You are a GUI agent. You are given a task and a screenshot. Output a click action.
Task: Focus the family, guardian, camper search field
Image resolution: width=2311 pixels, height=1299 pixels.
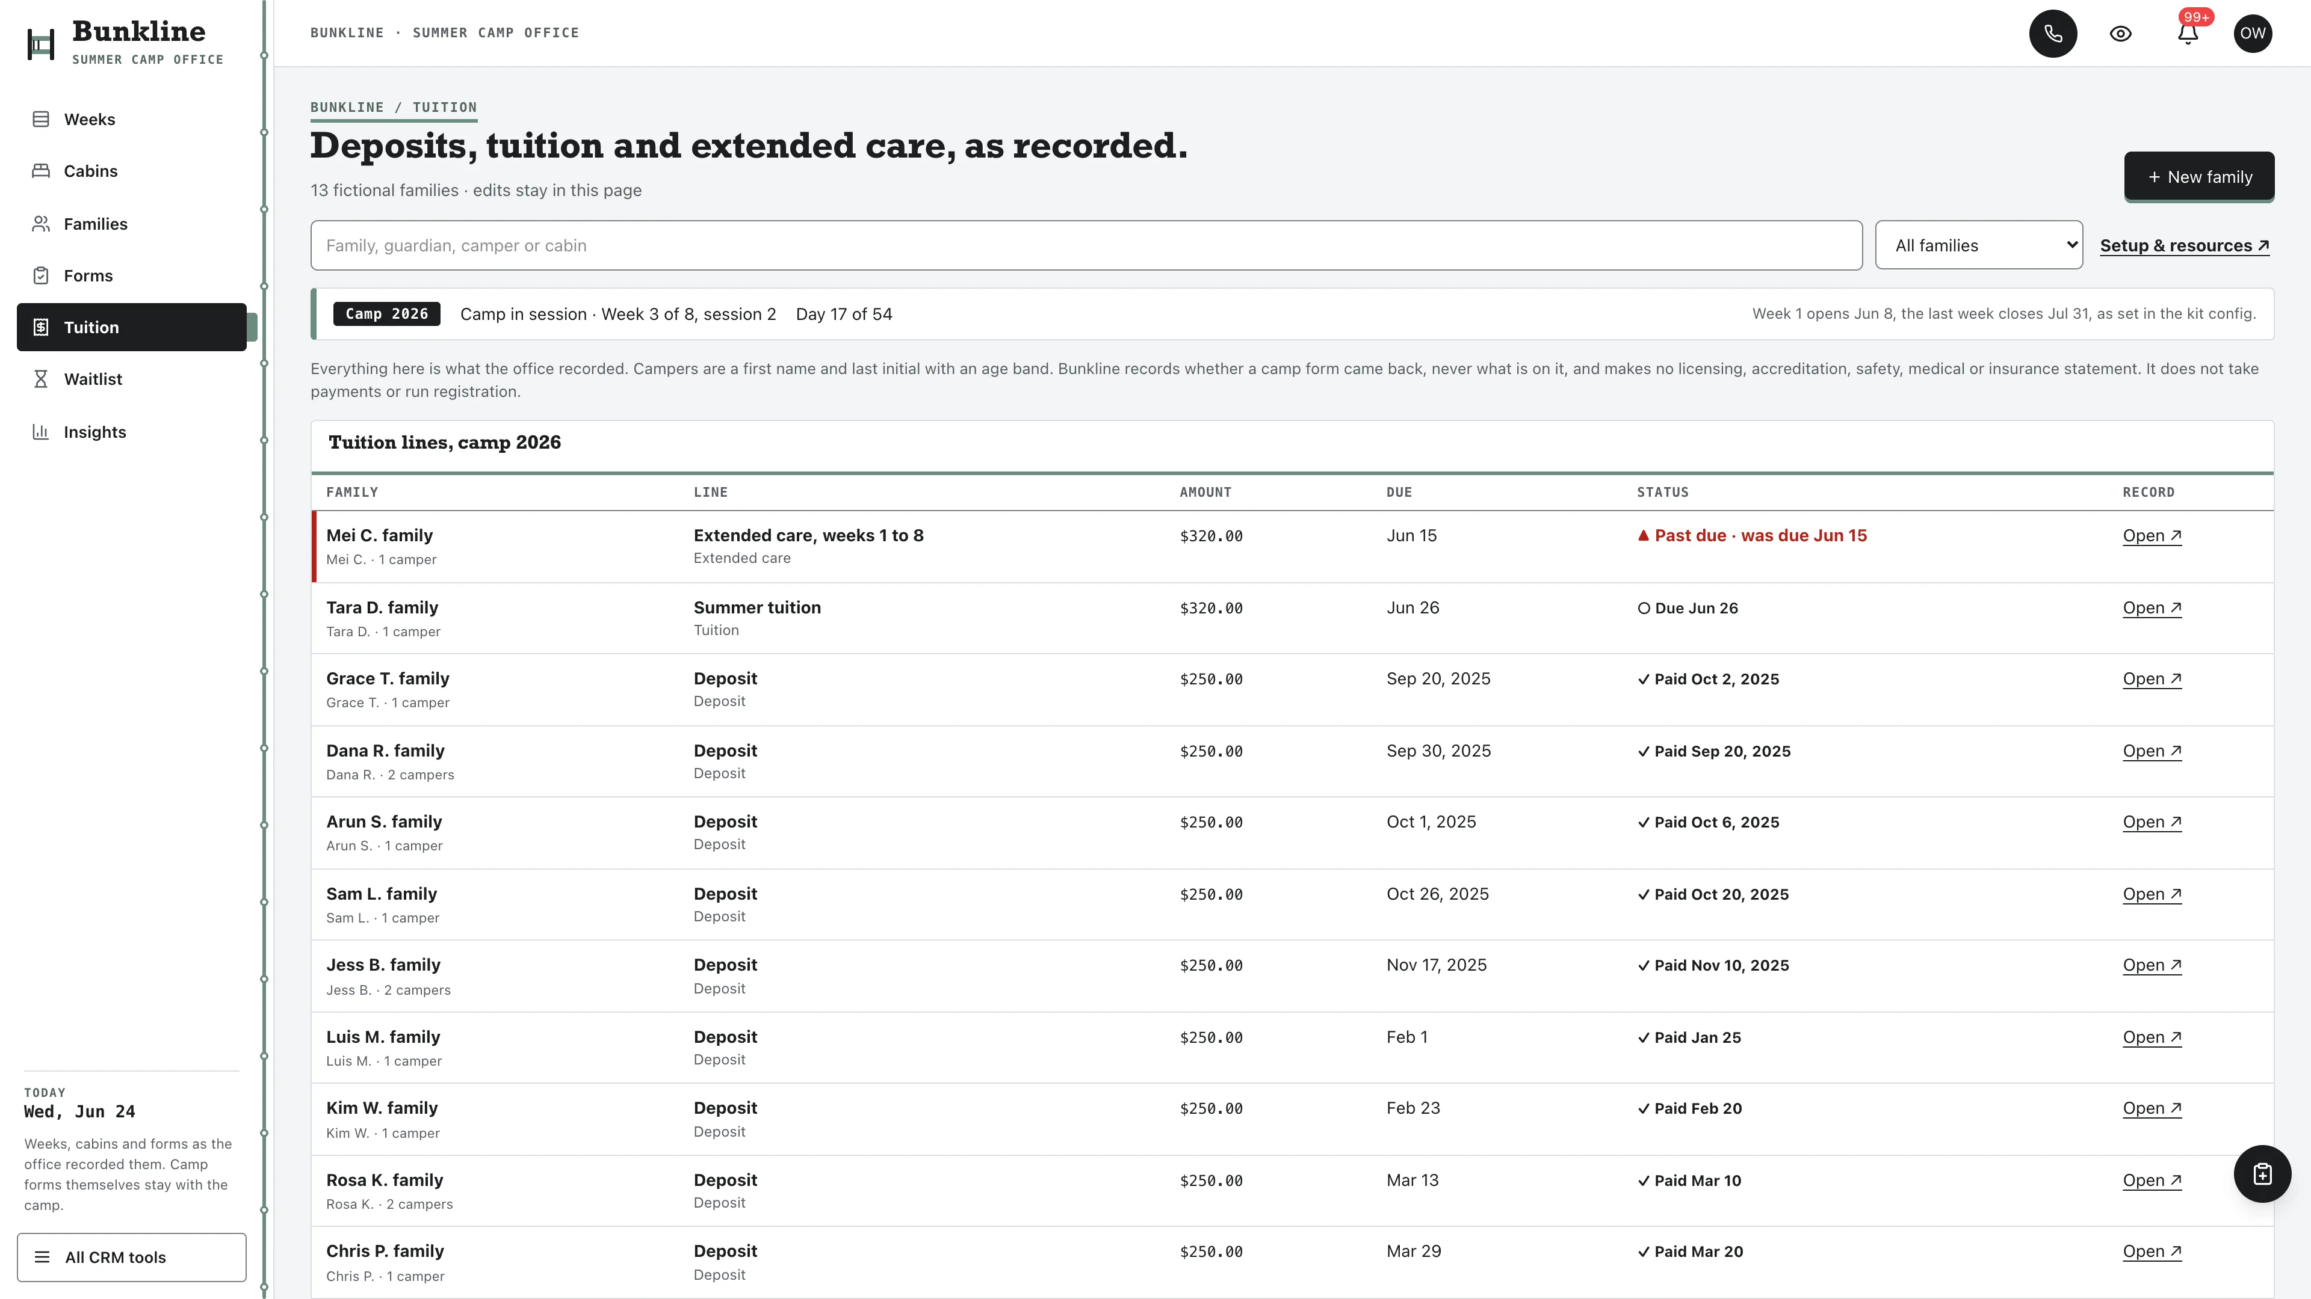coord(1086,245)
